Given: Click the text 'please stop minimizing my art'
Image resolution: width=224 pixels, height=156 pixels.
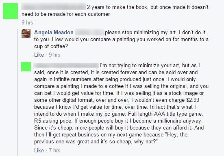Looking at the screenshot, I should point(140,33).
